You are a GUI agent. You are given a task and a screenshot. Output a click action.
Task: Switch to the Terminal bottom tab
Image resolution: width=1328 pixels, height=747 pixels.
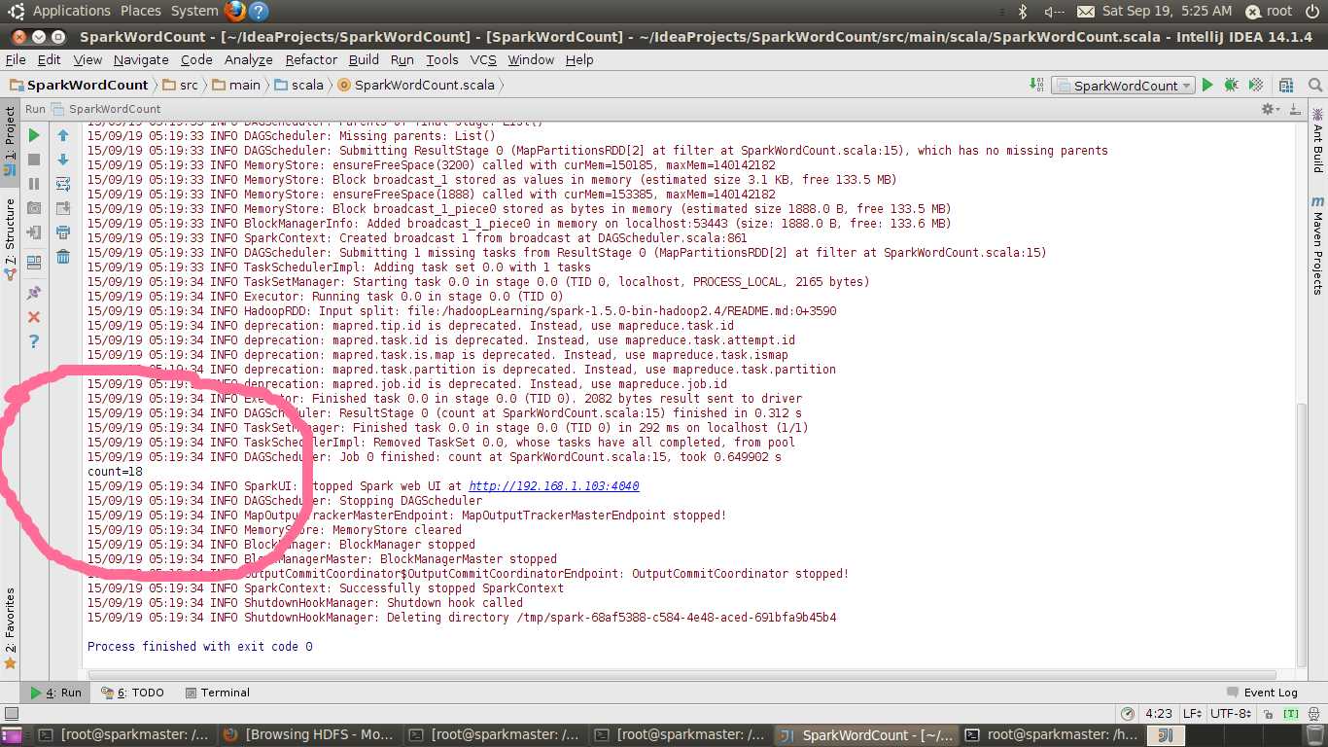(x=216, y=693)
